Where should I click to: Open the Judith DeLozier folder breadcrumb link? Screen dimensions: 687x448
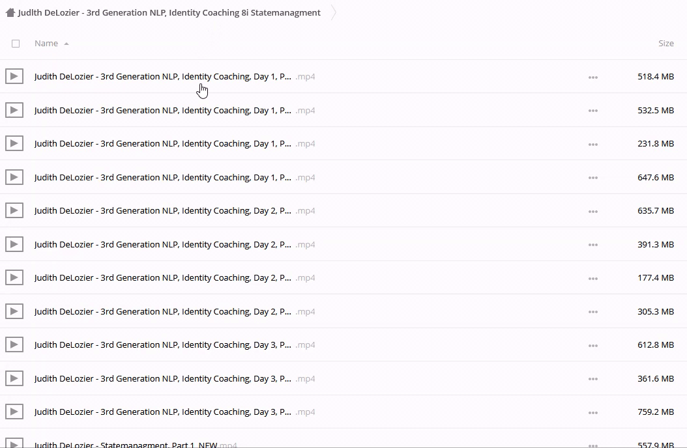pos(169,12)
